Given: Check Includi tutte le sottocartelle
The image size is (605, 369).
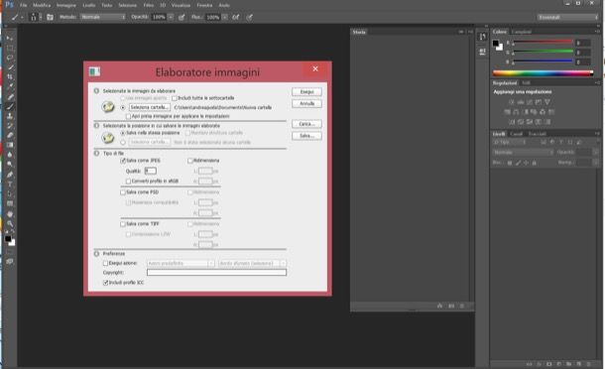Looking at the screenshot, I should 175,98.
